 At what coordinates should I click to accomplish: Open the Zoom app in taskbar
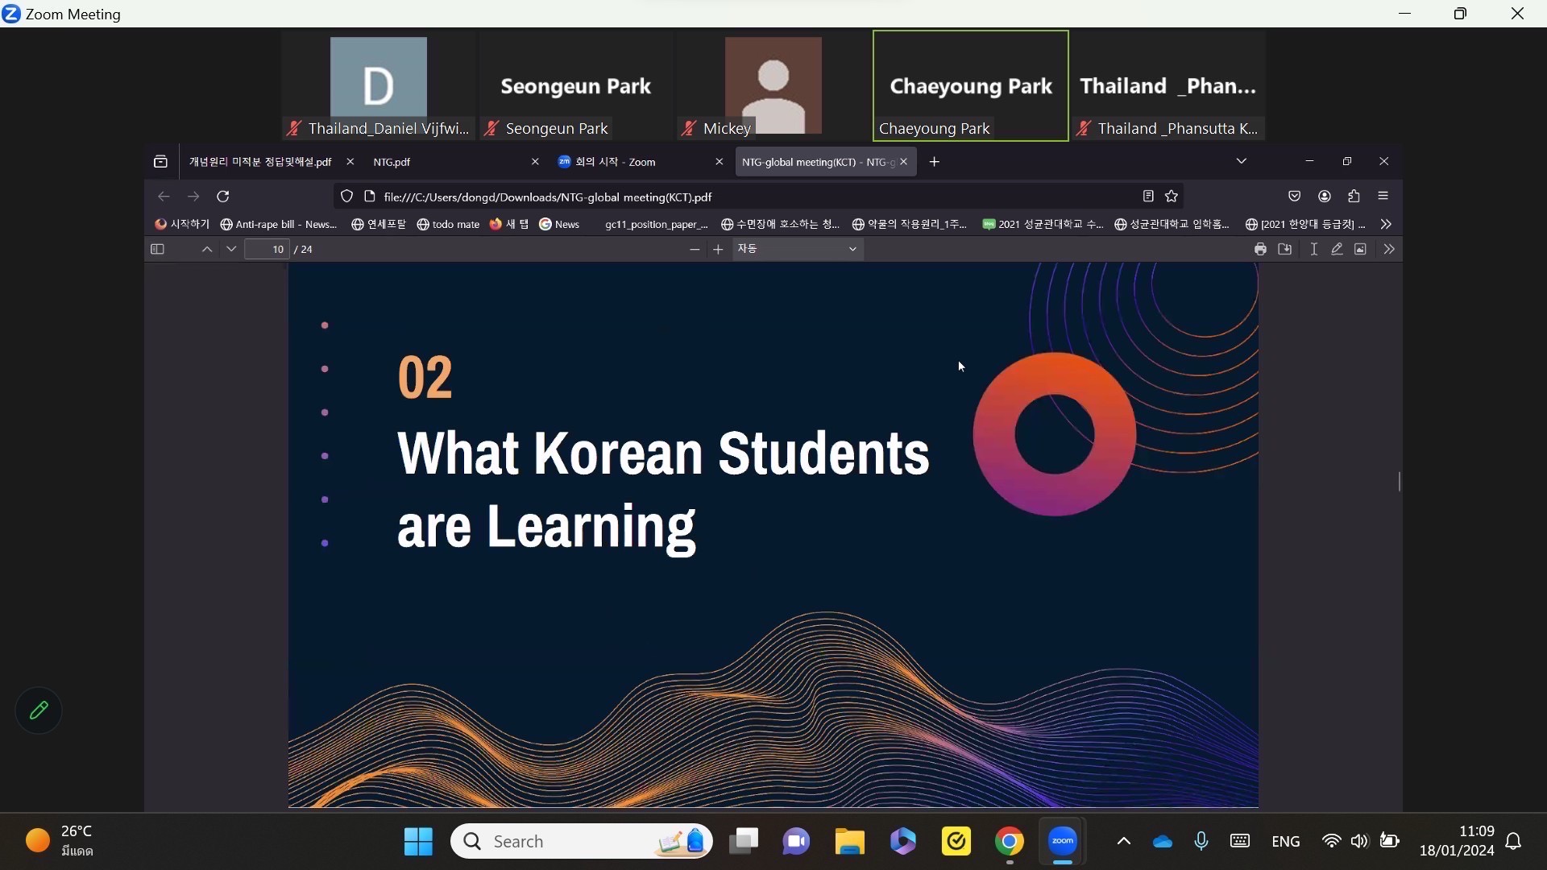(x=1063, y=841)
